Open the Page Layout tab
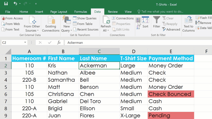212x119 pixels. tap(58, 12)
